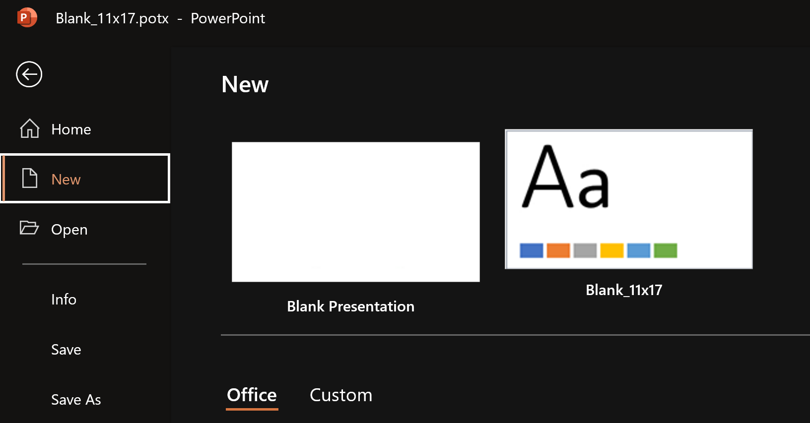This screenshot has width=810, height=423.
Task: Choose Save As in the sidebar
Action: point(76,400)
